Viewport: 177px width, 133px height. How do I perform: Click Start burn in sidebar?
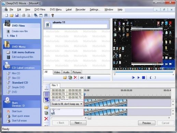click(x=17, y=111)
